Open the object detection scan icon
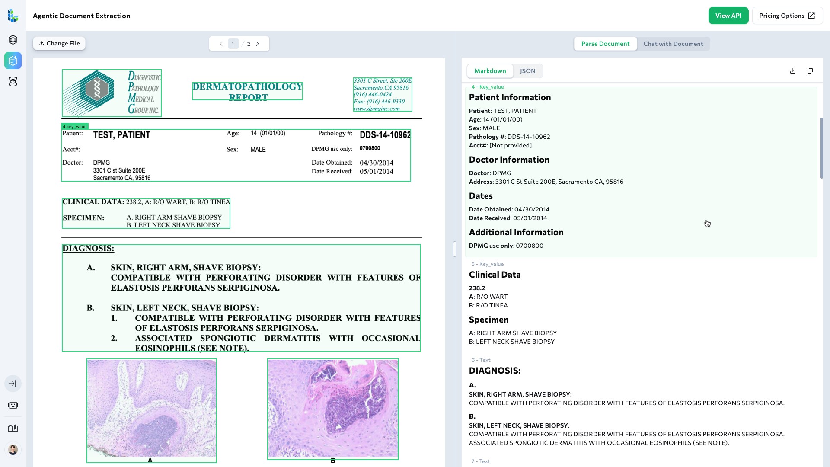 13,81
